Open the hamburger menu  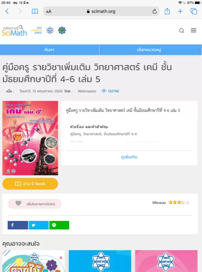point(194,30)
